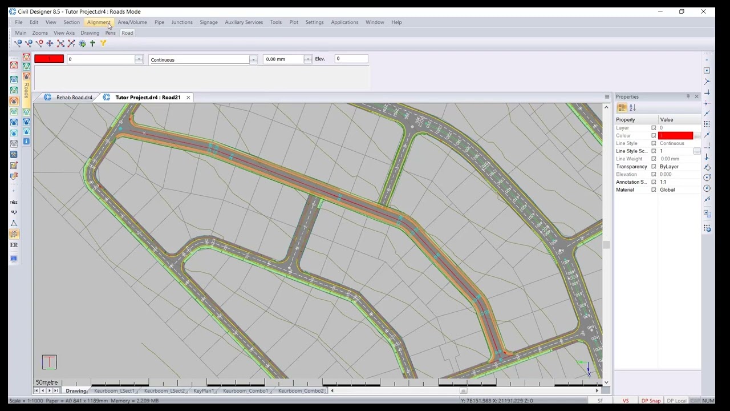The width and height of the screenshot is (730, 411).
Task: Open the document tab list menu icon
Action: 607,97
